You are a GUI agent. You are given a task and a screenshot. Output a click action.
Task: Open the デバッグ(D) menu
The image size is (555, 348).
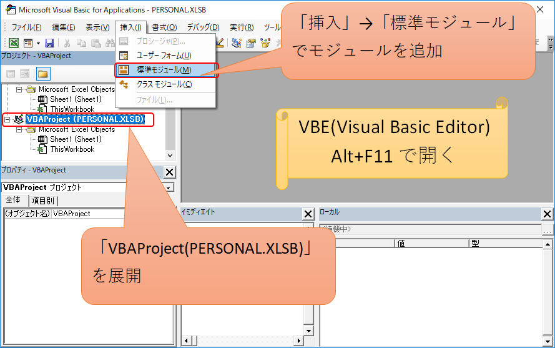click(203, 27)
